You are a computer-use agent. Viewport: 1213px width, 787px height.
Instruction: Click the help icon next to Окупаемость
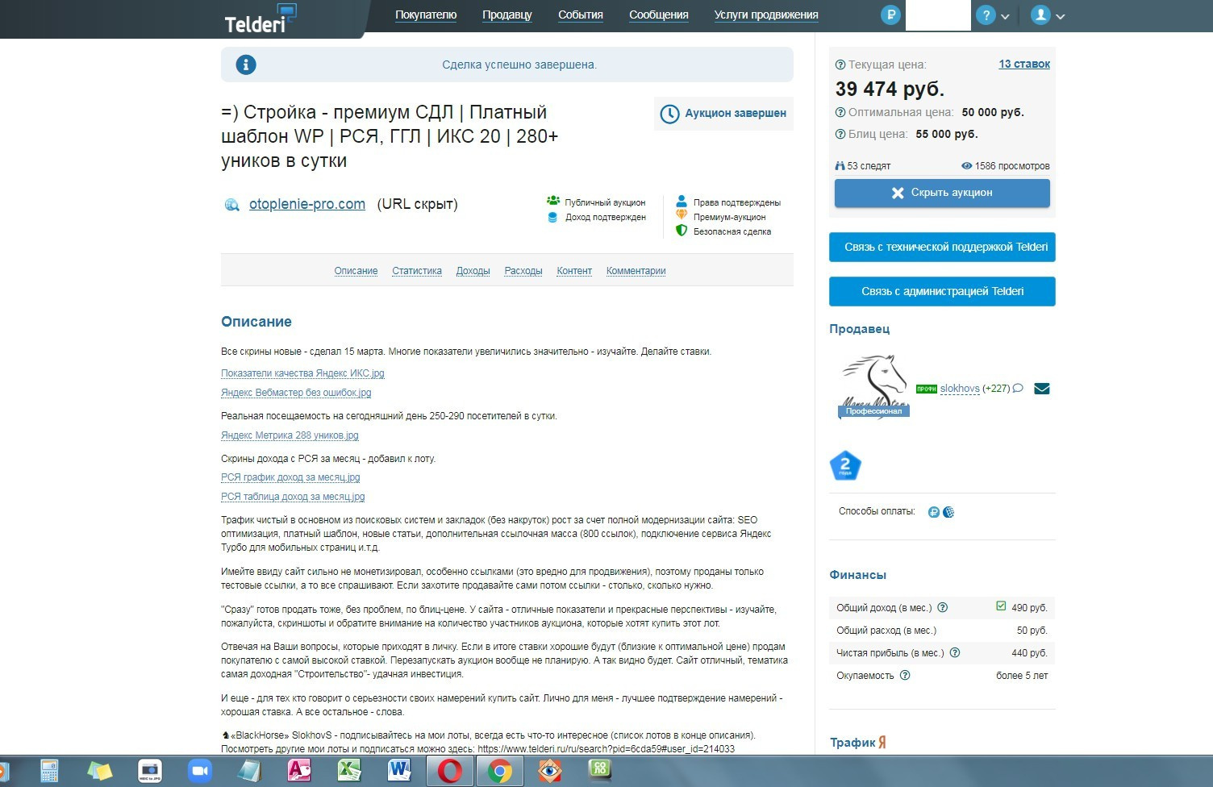coord(905,676)
